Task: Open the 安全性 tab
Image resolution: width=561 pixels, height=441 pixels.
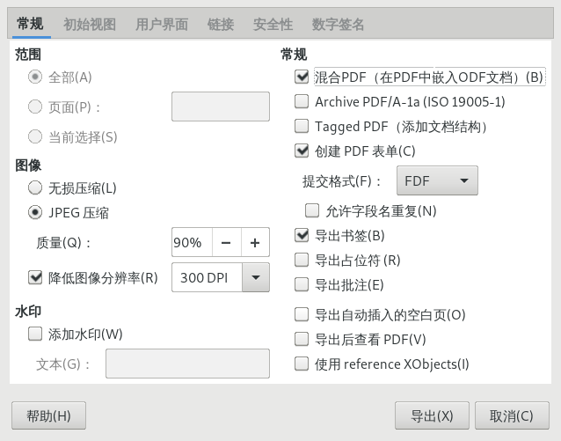Action: pos(273,24)
